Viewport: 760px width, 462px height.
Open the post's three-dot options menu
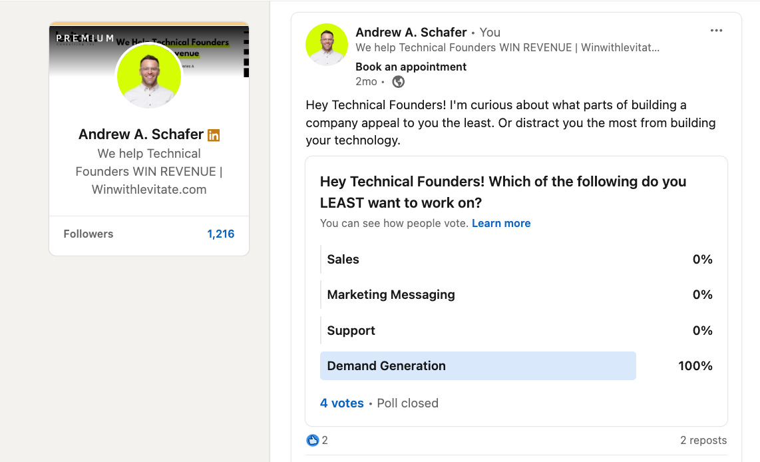click(x=716, y=31)
